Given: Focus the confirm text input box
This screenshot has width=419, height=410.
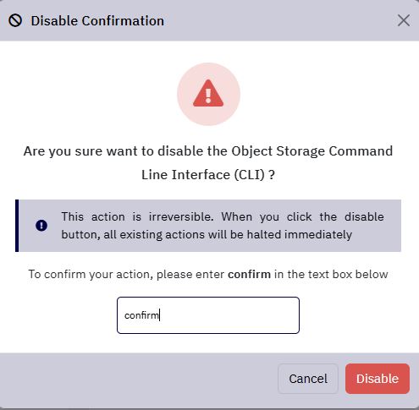Looking at the screenshot, I should [208, 315].
